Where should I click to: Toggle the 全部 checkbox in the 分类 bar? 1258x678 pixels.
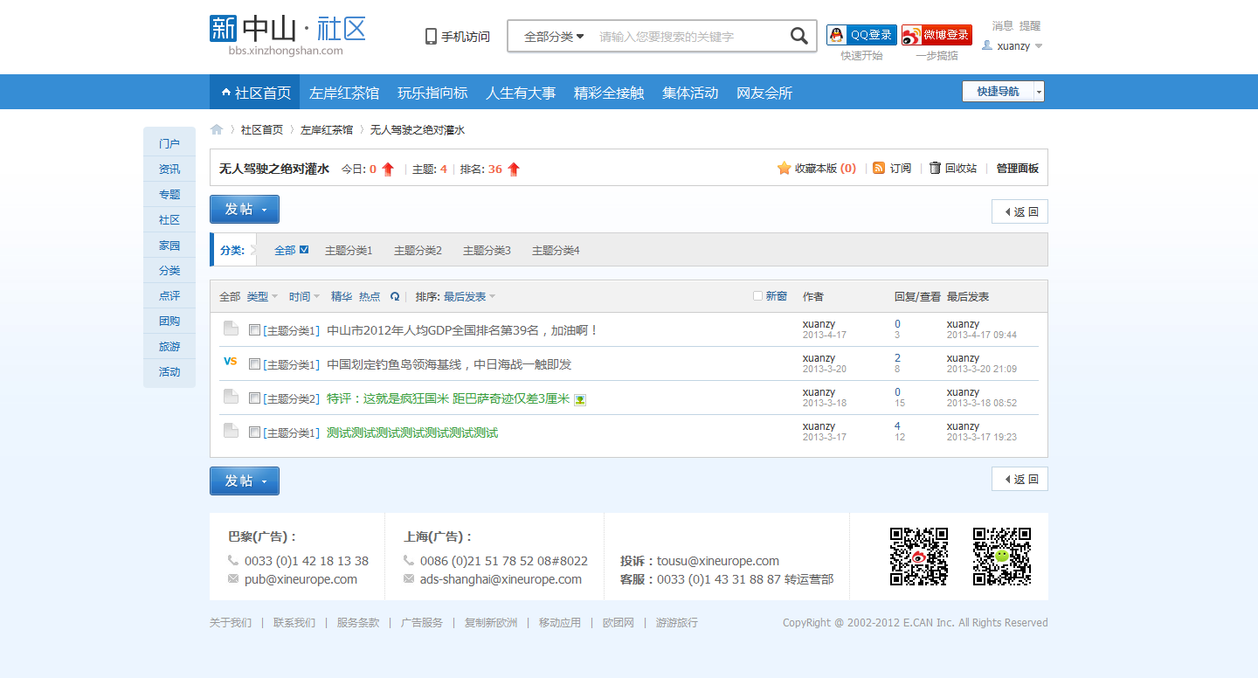point(302,249)
